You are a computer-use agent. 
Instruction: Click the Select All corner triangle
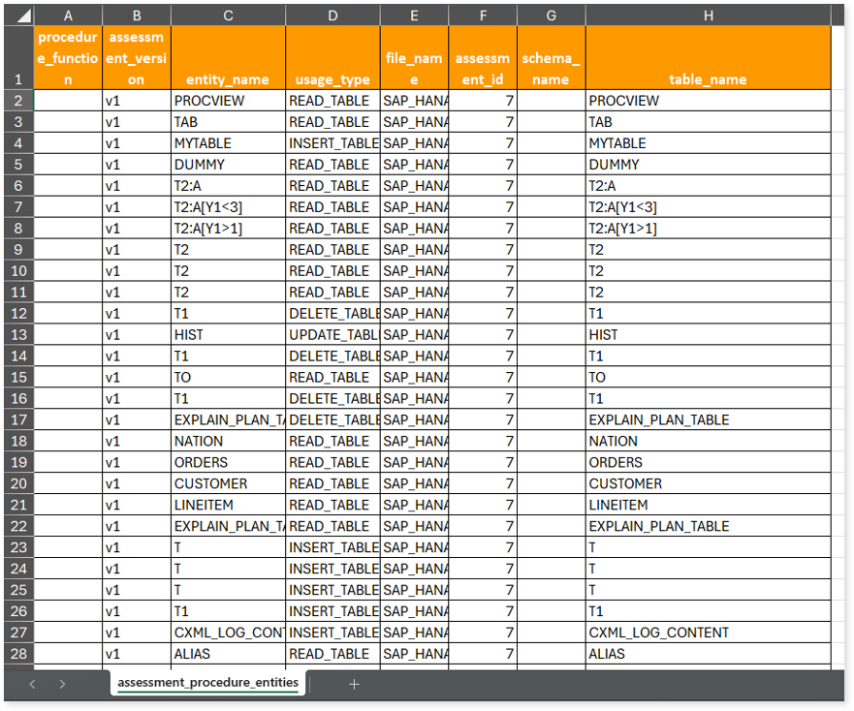click(20, 15)
